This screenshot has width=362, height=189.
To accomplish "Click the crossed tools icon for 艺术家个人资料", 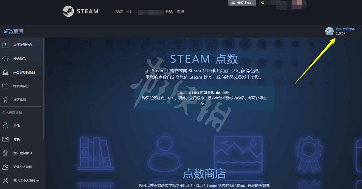I will pyautogui.click(x=5, y=181).
